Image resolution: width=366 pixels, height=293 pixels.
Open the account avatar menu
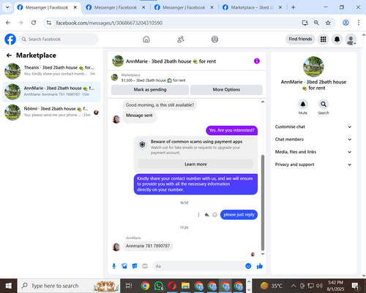[351, 39]
